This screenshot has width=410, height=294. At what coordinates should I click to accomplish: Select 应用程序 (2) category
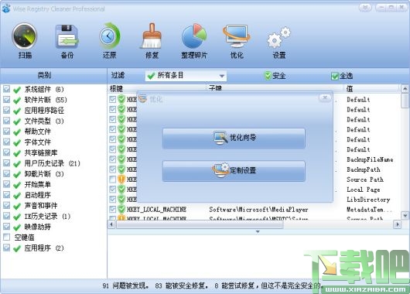click(44, 248)
